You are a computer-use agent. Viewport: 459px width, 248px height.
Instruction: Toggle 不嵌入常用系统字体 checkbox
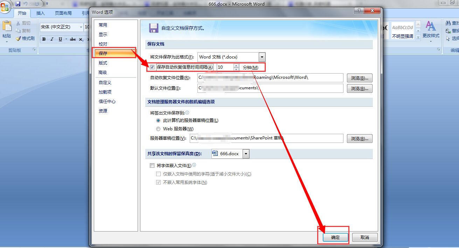tap(158, 182)
